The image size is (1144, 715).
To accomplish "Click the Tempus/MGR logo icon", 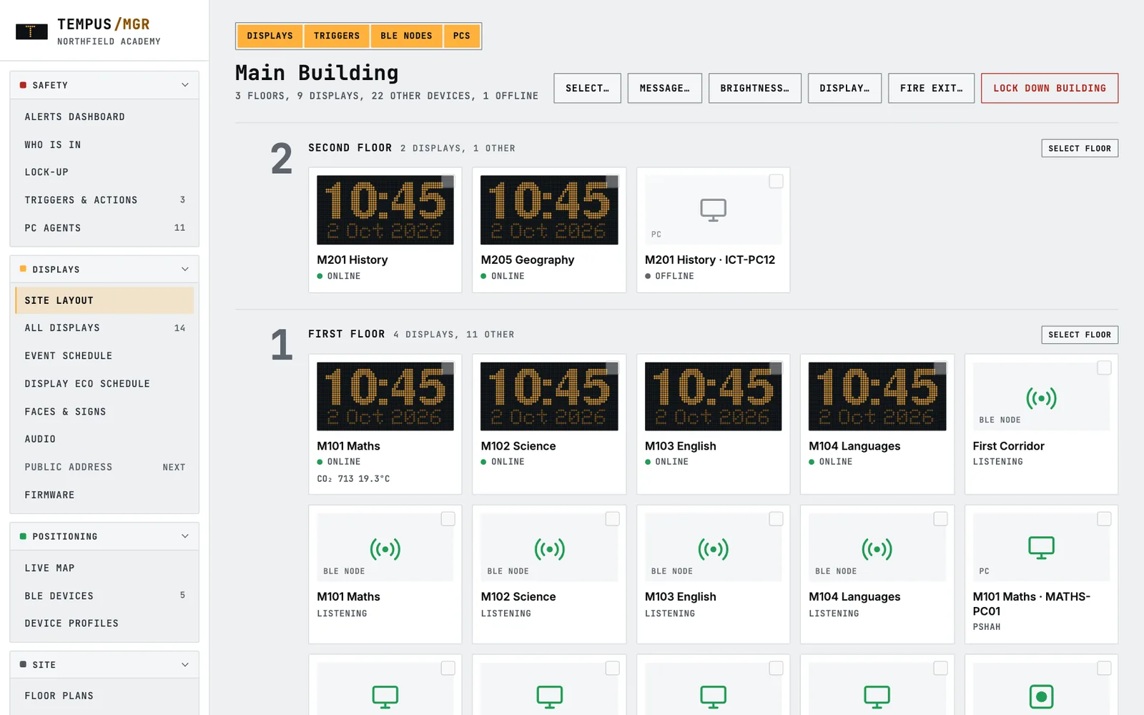I will click(31, 31).
